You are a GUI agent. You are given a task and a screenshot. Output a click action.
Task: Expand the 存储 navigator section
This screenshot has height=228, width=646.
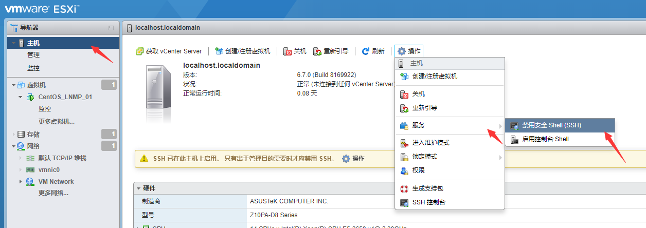pyautogui.click(x=13, y=134)
